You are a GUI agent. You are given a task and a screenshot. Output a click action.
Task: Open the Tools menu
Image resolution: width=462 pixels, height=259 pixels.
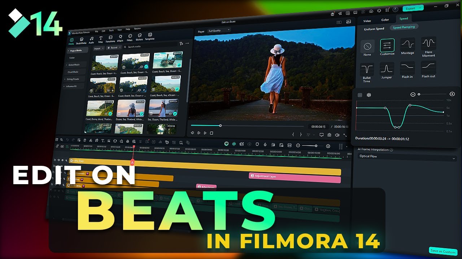point(112,30)
